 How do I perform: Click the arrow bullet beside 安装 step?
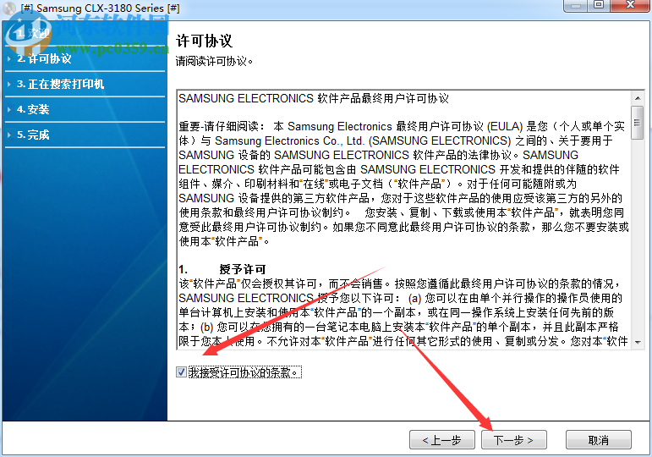coord(9,109)
